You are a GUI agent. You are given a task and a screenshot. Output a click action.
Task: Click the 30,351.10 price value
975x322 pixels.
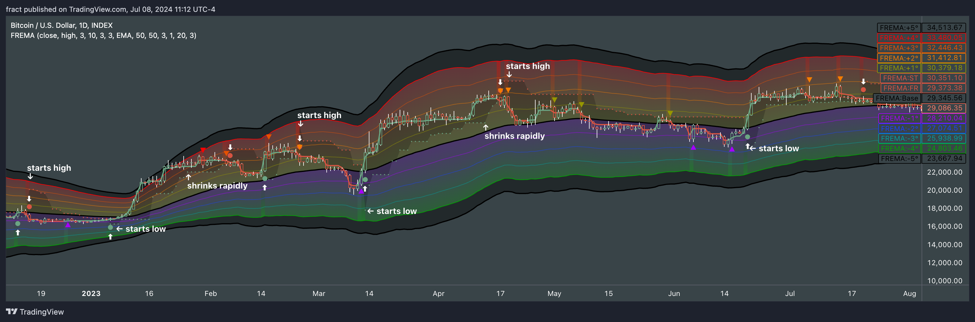point(944,78)
